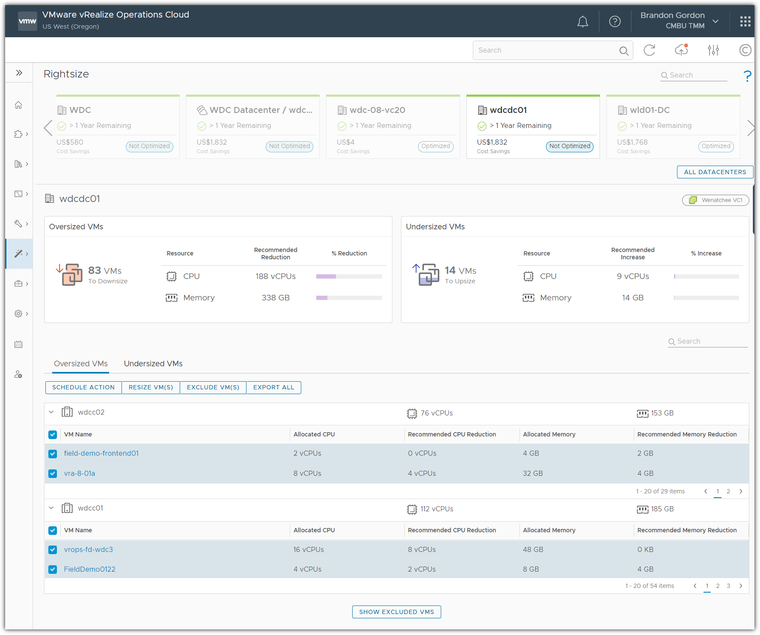
Task: Toggle select-all checkbox for wdcc01 table
Action: pyautogui.click(x=53, y=531)
